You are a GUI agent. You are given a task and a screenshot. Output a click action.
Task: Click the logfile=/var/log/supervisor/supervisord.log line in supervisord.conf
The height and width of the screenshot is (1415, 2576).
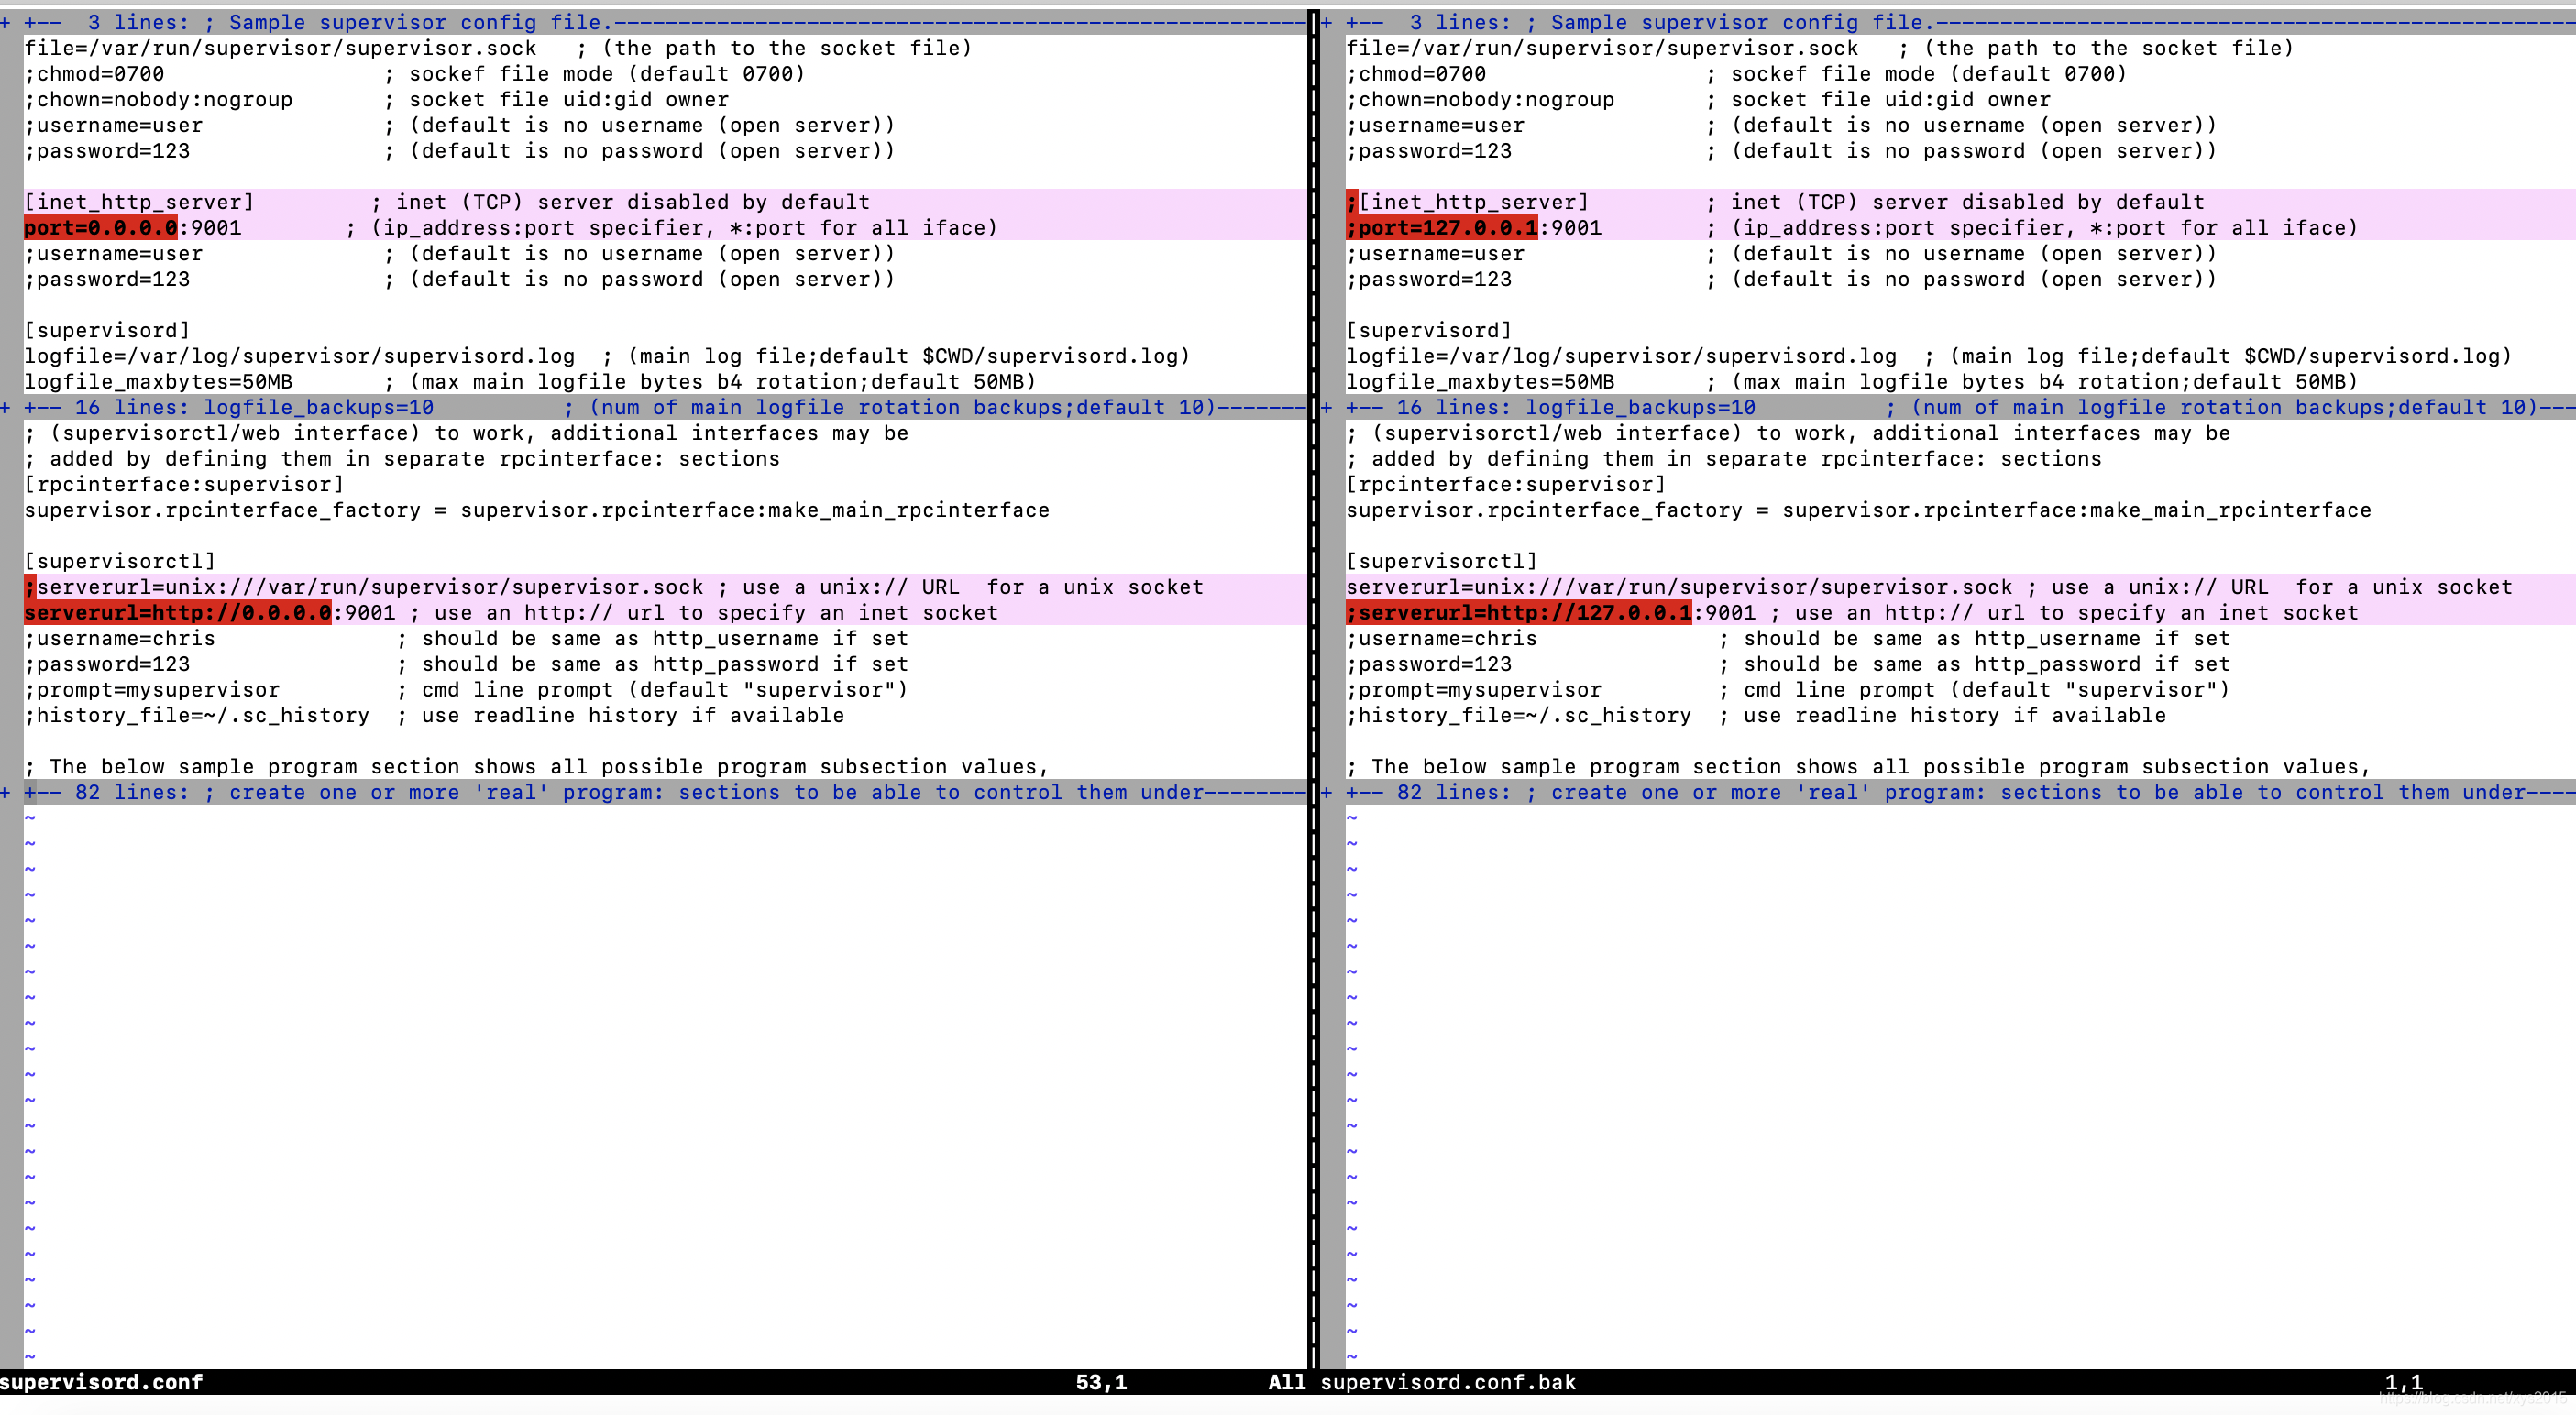[607, 356]
